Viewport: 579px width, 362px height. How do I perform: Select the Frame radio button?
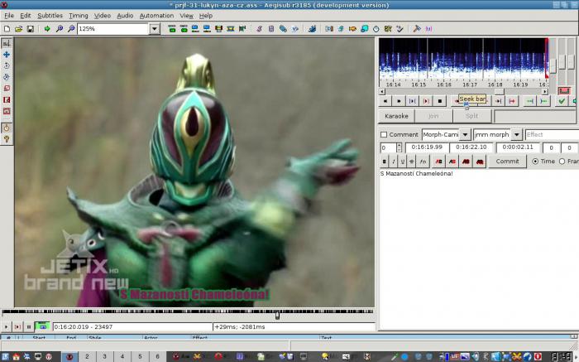tap(562, 162)
